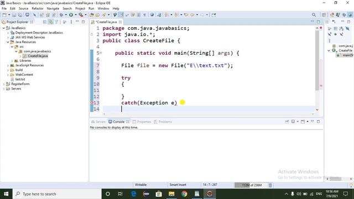Click the Pin Editor icon at toolbar end
Screen dimensions: 354x199
click(x=214, y=15)
